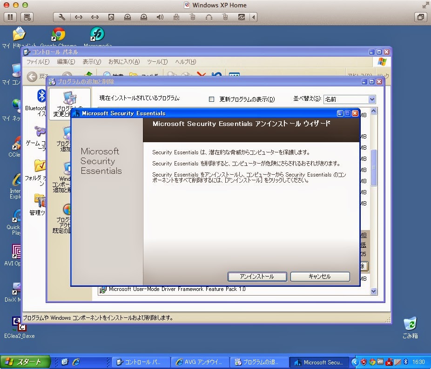Click the アンインストール button
431x369 pixels.
[257, 277]
